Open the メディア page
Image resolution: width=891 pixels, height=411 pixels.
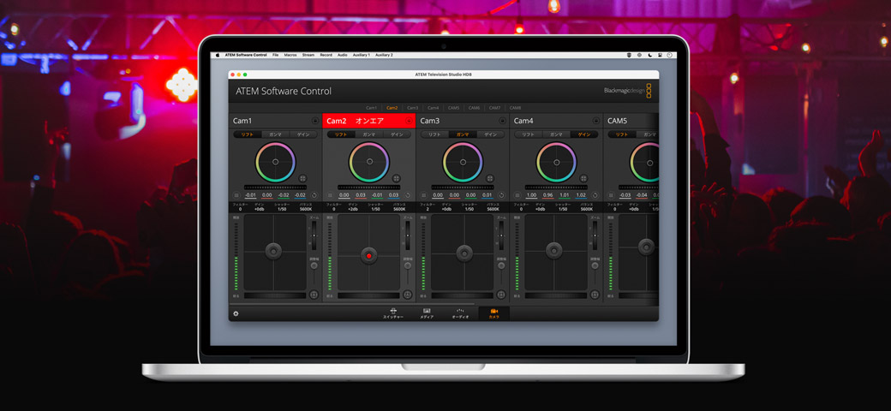click(427, 313)
